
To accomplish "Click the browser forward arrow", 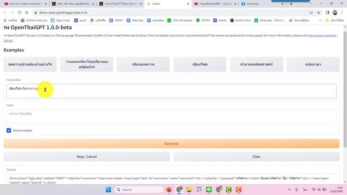I will click(12, 12).
